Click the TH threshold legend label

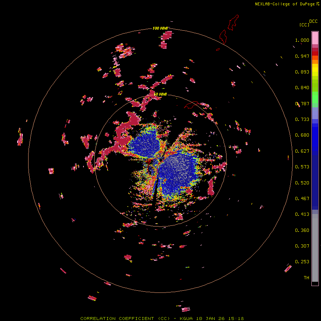306,278
